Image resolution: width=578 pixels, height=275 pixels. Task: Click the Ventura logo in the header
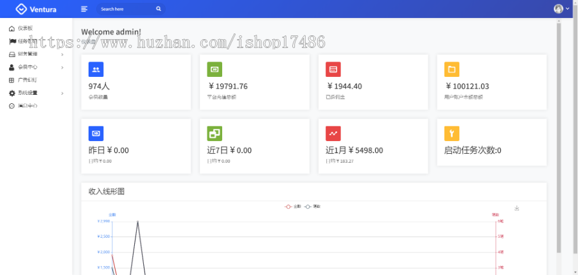coord(35,9)
